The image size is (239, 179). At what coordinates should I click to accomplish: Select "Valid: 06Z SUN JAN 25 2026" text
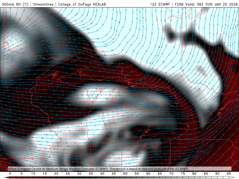pyautogui.click(x=212, y=4)
